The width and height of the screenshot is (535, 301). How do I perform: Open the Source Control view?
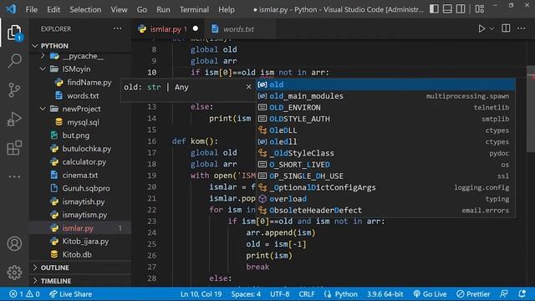[x=14, y=90]
